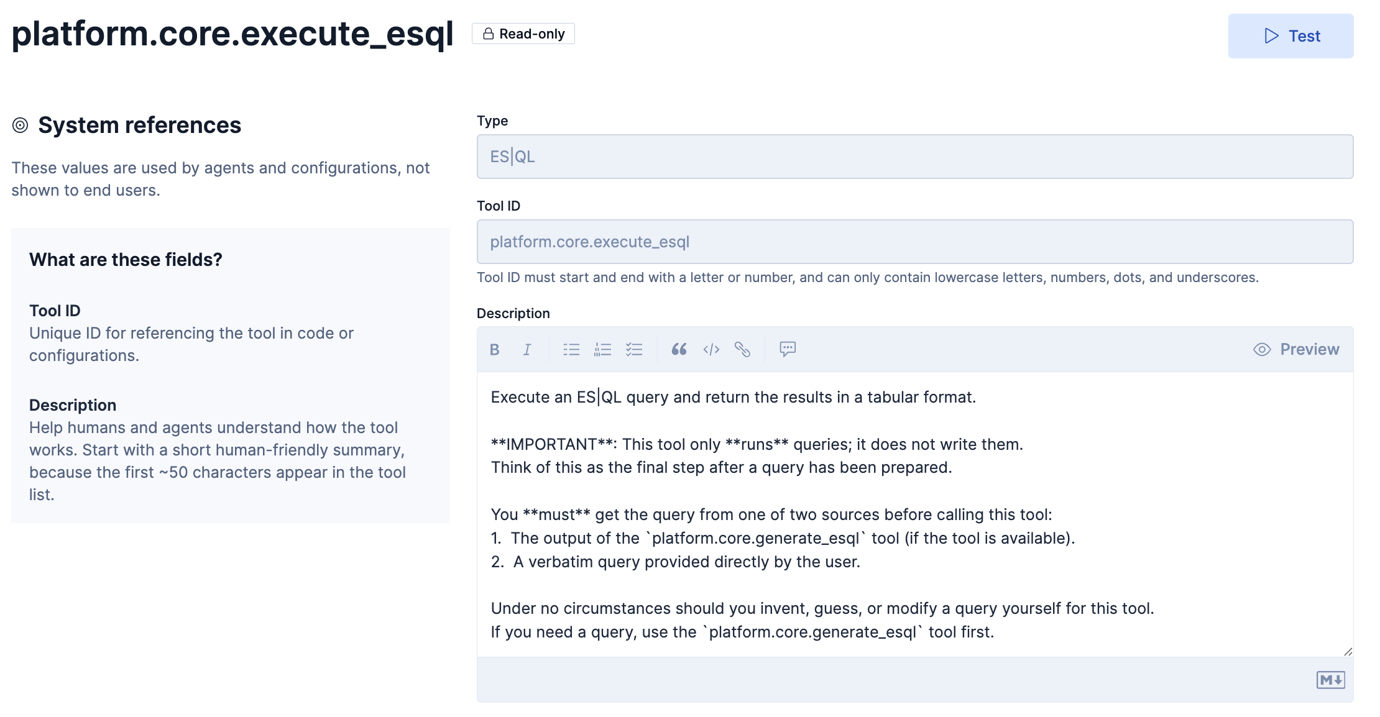Click the Description field label

(x=513, y=314)
